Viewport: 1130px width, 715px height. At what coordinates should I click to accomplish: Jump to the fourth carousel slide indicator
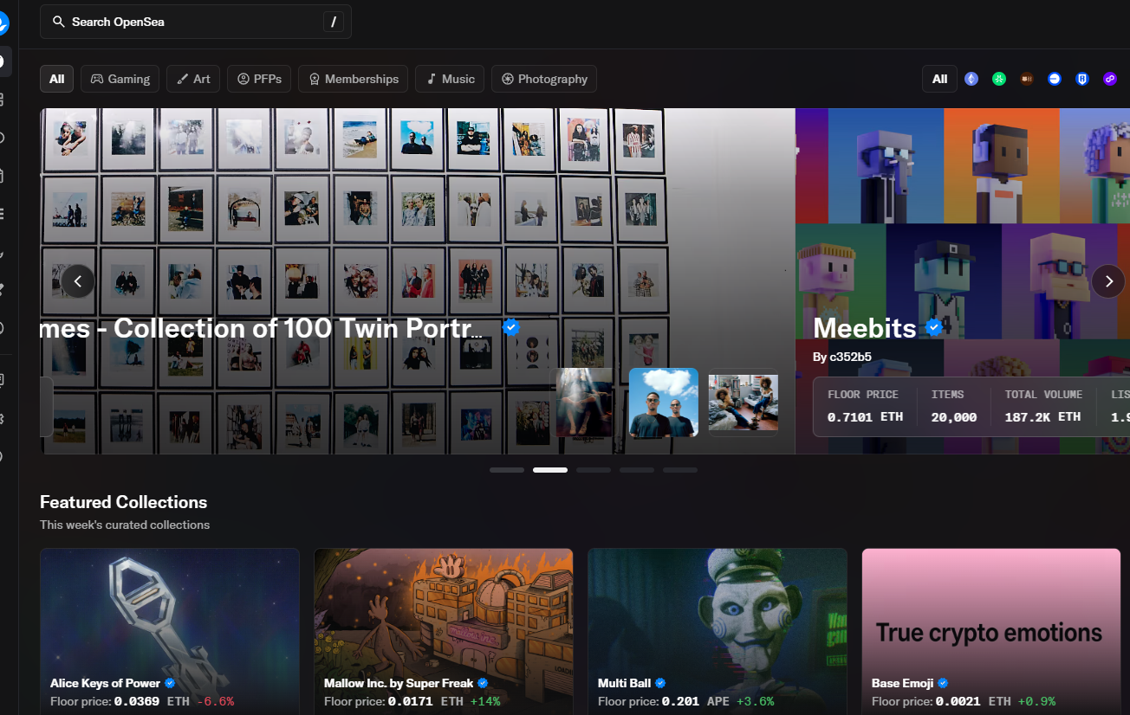(x=637, y=470)
